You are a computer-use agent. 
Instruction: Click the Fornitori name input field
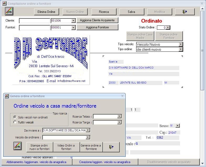[x=34, y=28]
